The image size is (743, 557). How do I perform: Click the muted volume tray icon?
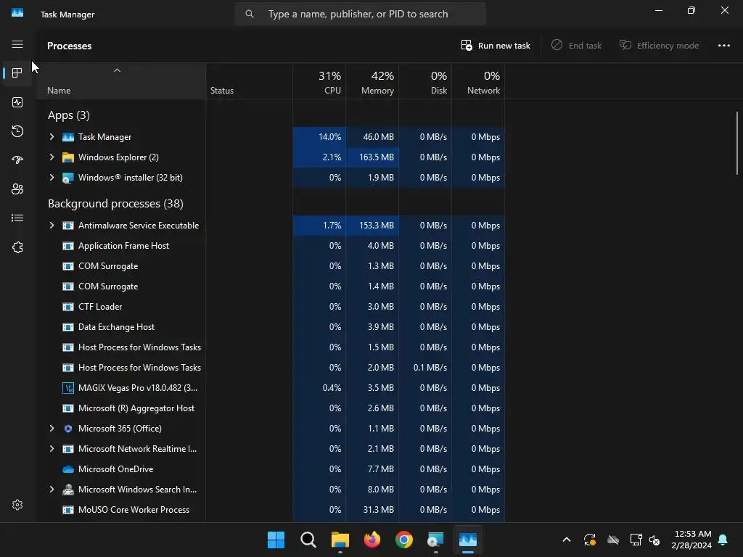click(x=655, y=540)
